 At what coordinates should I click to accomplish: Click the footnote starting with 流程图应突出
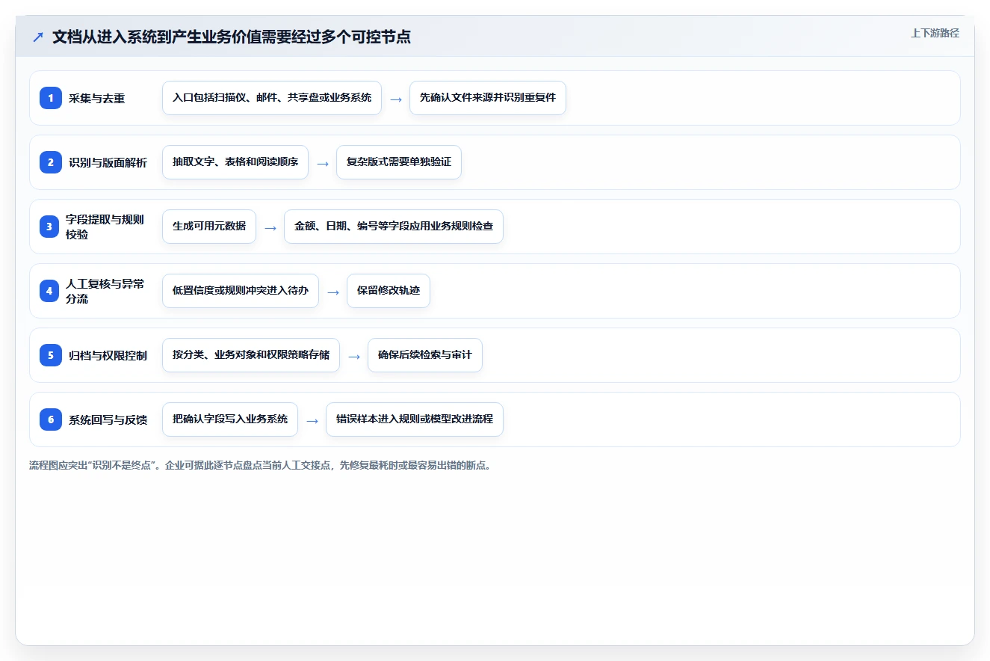pos(261,466)
